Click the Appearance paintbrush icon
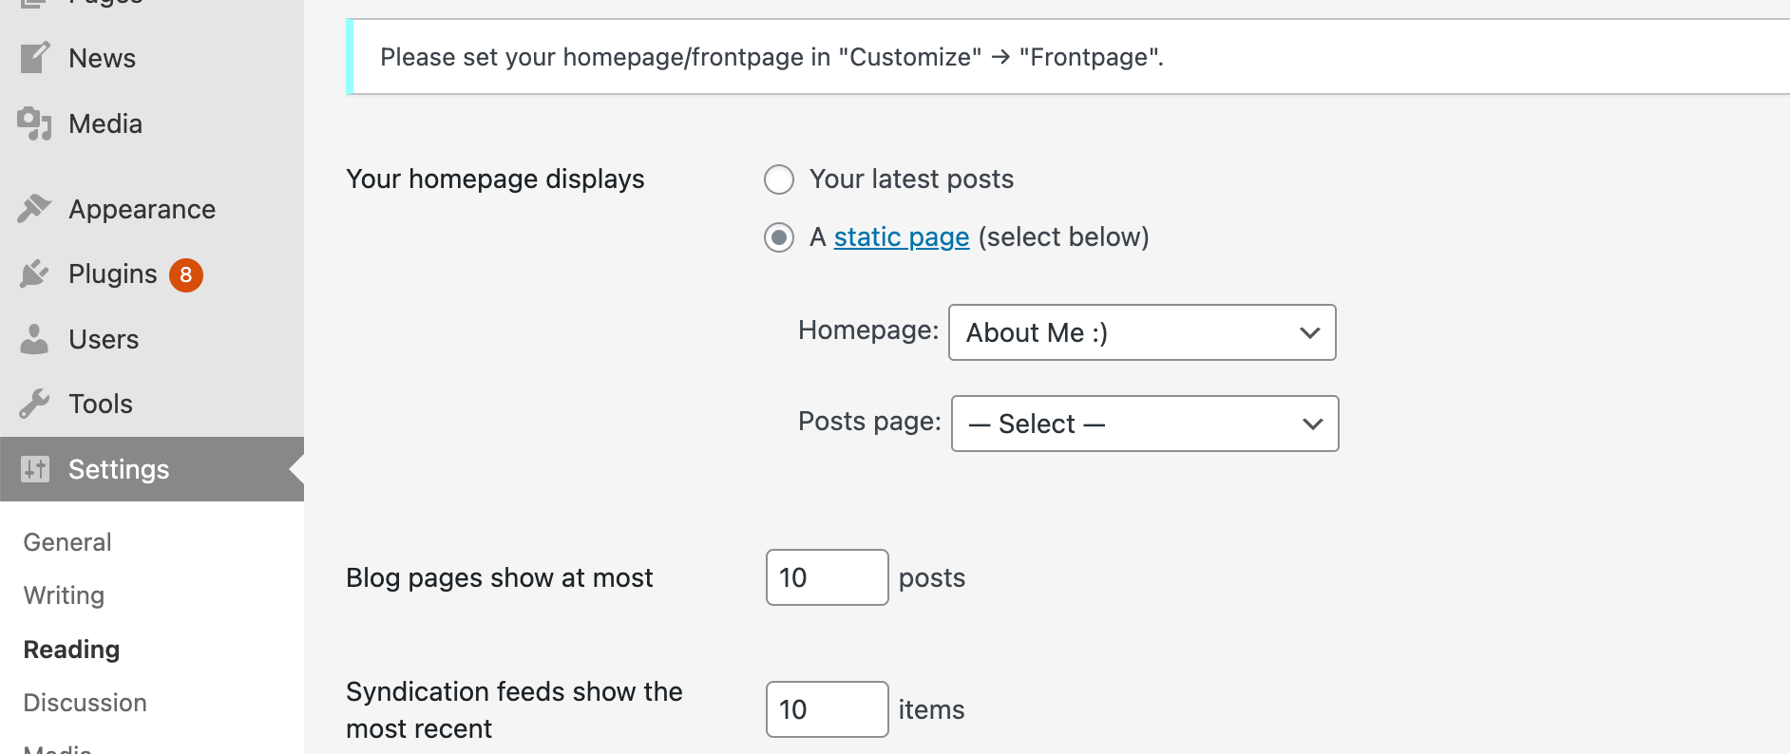This screenshot has width=1790, height=754. click(x=34, y=209)
